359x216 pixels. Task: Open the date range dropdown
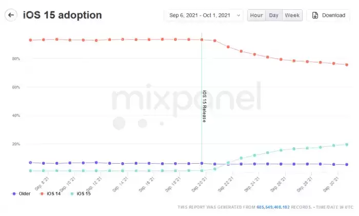coord(204,15)
